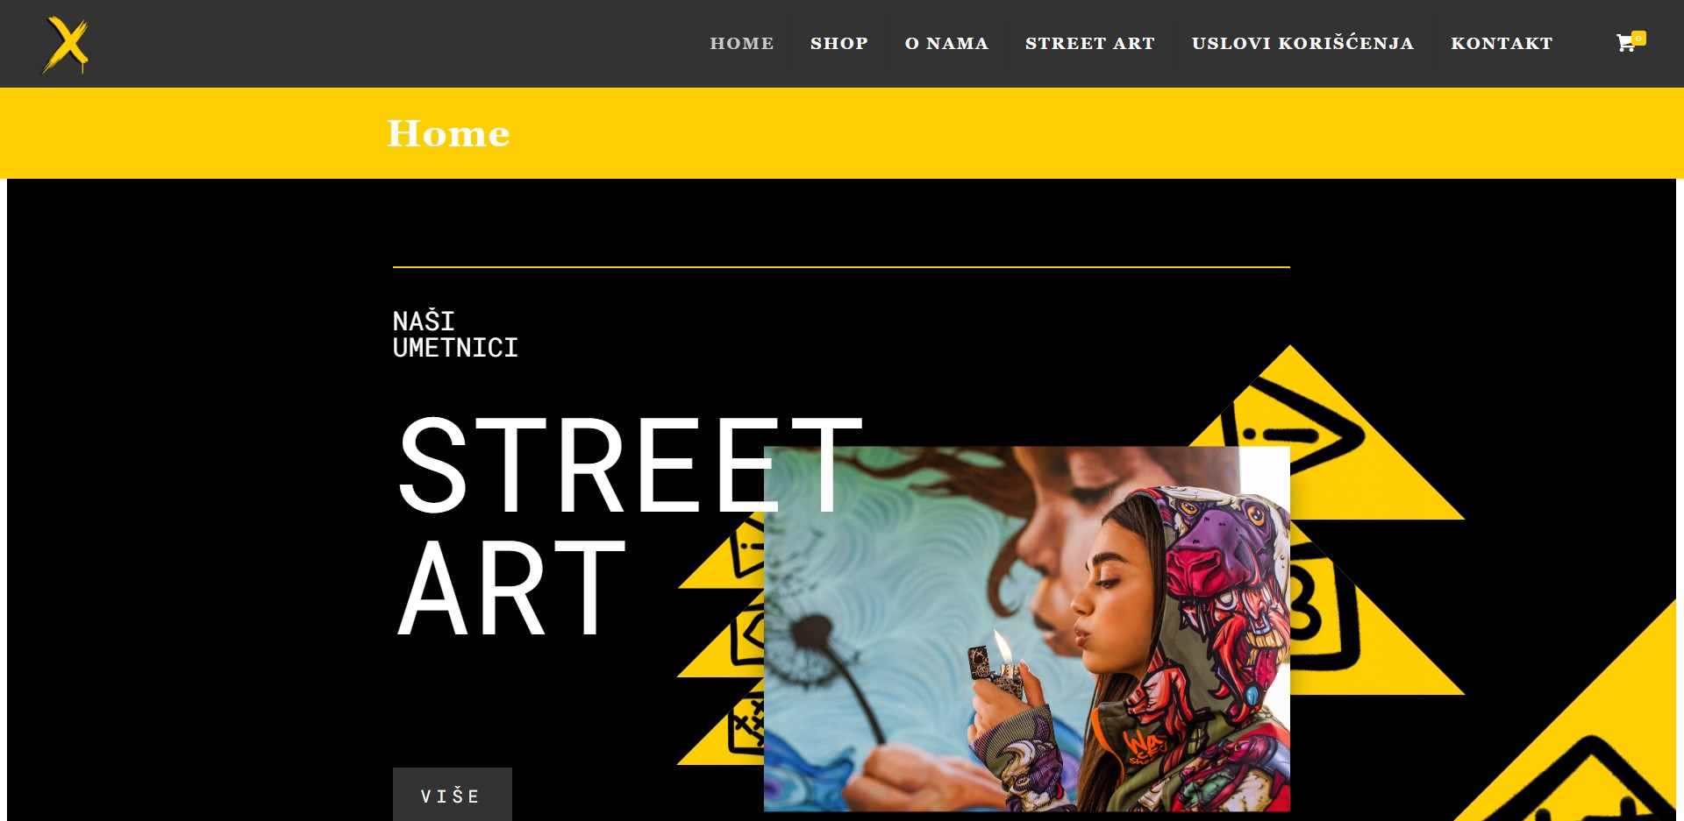Select STREET ART in navigation bar
The width and height of the screenshot is (1684, 821).
tap(1090, 44)
